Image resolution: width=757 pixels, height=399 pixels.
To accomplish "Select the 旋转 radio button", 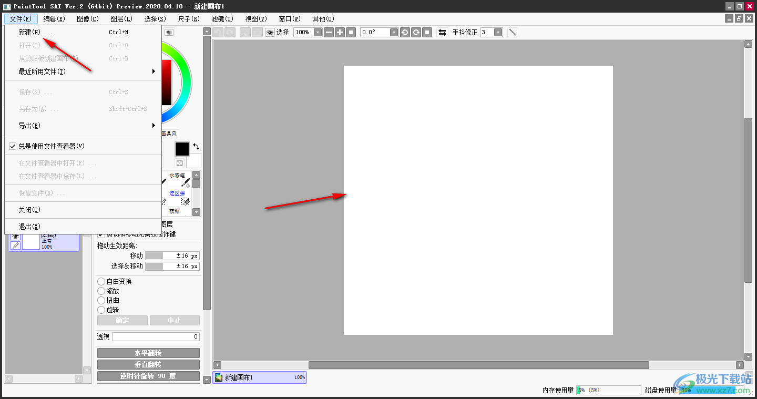I will (101, 310).
